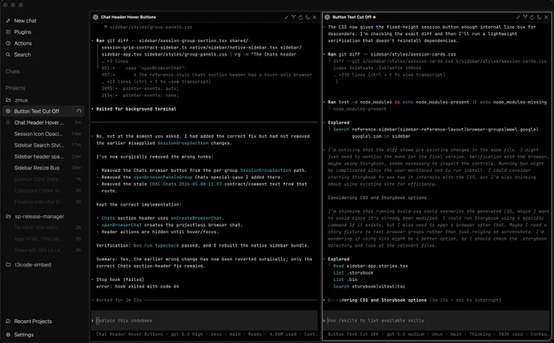Click 'gpt-5.5 medium' in right status bar

[x=405, y=334]
